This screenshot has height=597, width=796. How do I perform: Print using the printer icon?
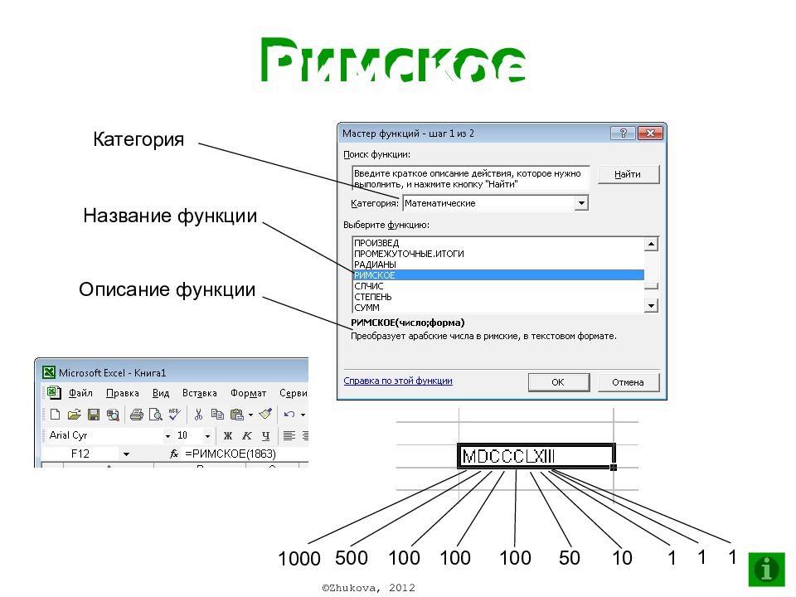(137, 415)
